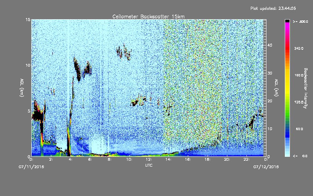Click the 22: hour tick label

coord(247,160)
